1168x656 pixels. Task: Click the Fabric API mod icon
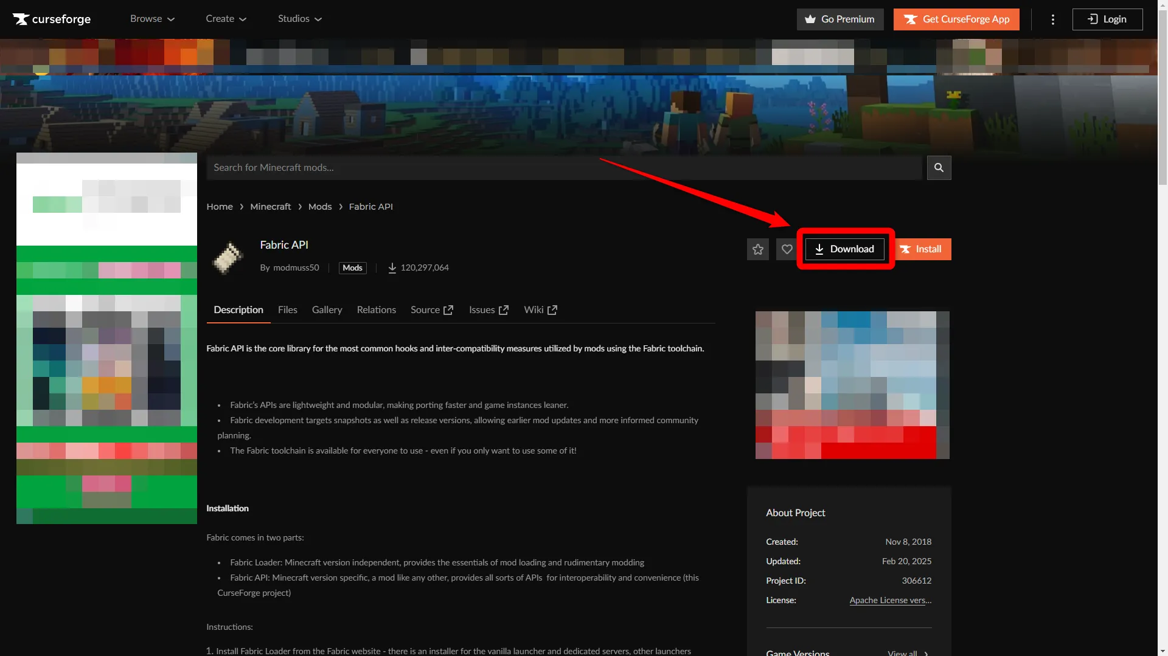point(228,257)
